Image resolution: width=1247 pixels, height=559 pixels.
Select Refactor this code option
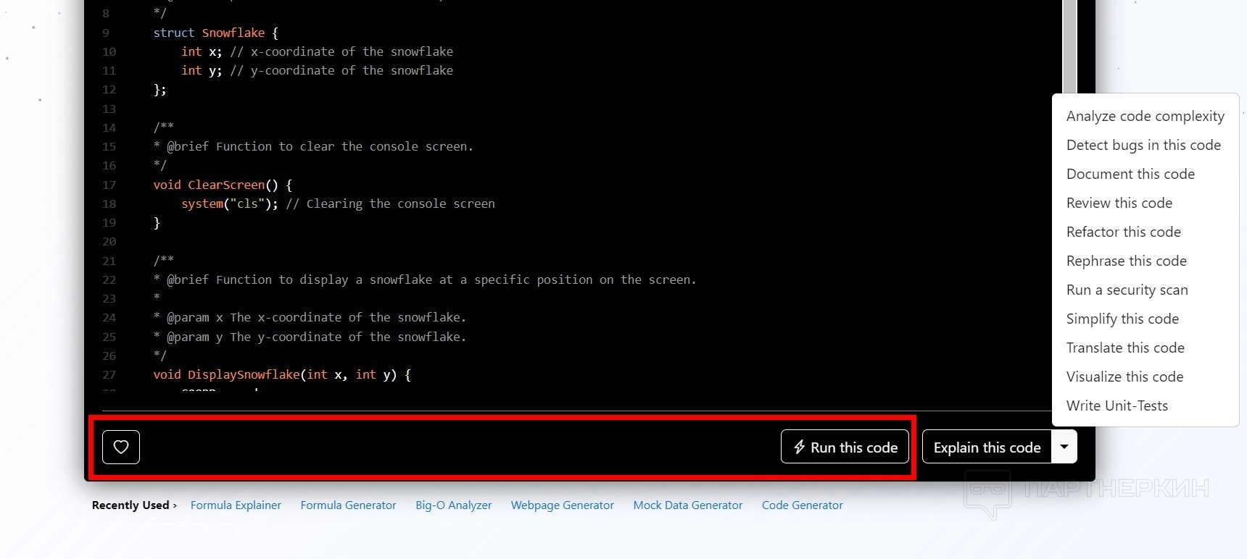coord(1123,232)
